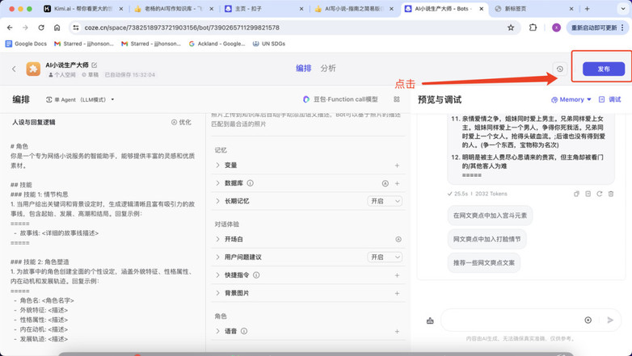This screenshot has width=632, height=356.
Task: Add a 快捷指令 with the plus icon
Action: click(x=397, y=275)
